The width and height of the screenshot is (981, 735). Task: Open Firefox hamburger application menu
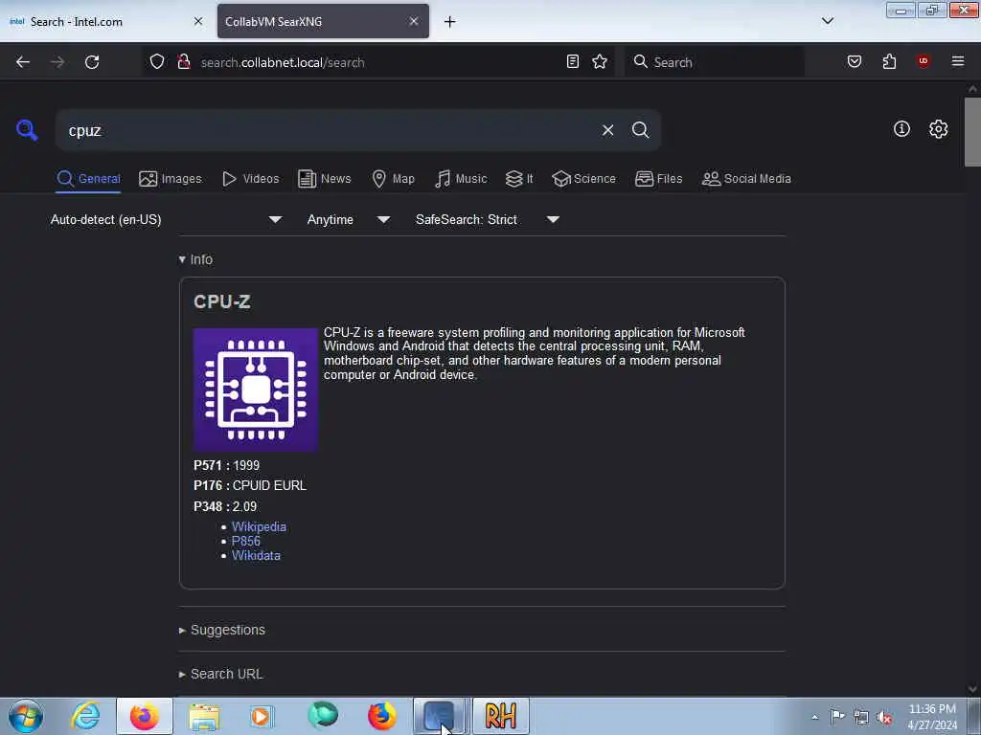coord(957,61)
